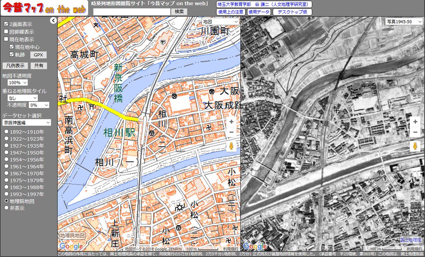Screen dimensions: 425x257
Task: Click the 南高浜町 label on map
Action: coord(68,135)
